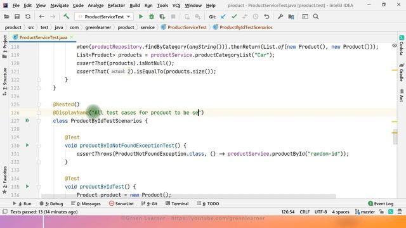The height and width of the screenshot is (228, 406).
Task: Open master Git branch selector
Action: (365, 212)
